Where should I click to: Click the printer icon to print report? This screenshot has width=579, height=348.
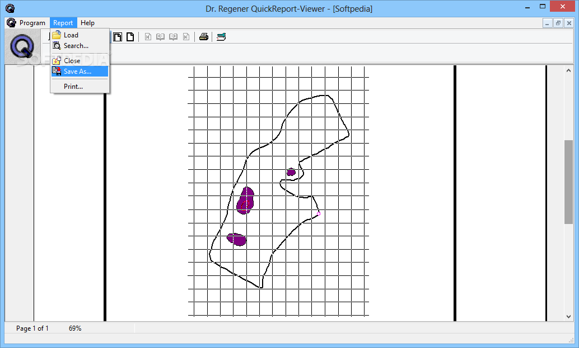(x=204, y=37)
